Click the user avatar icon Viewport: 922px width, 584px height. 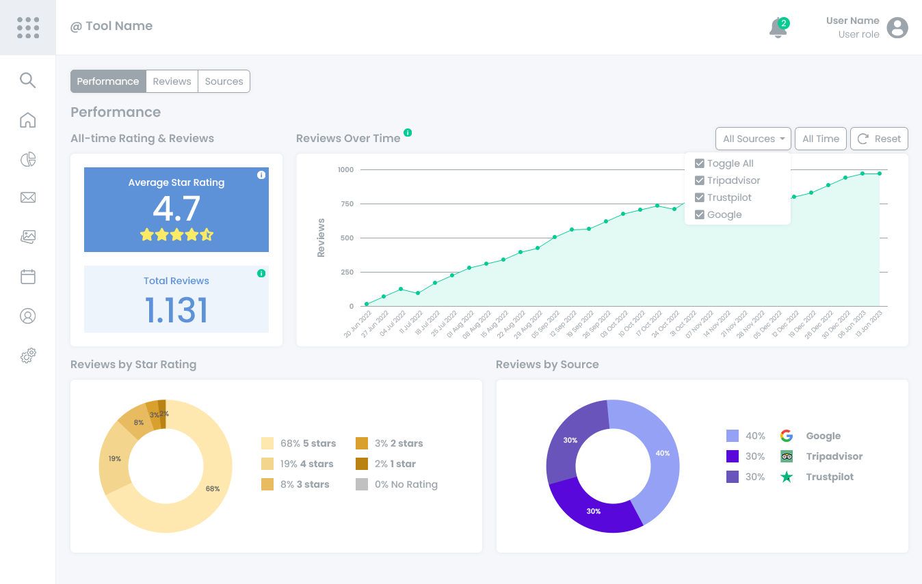(x=897, y=27)
